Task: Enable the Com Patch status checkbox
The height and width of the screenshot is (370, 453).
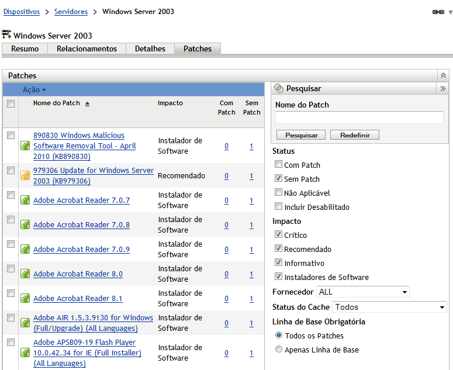Action: (x=278, y=164)
